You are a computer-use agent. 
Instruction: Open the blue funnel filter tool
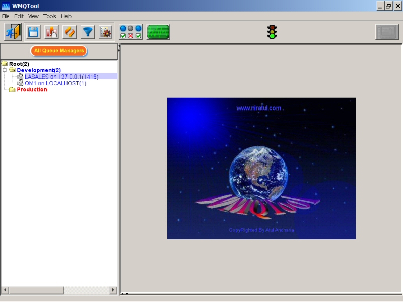pos(88,32)
